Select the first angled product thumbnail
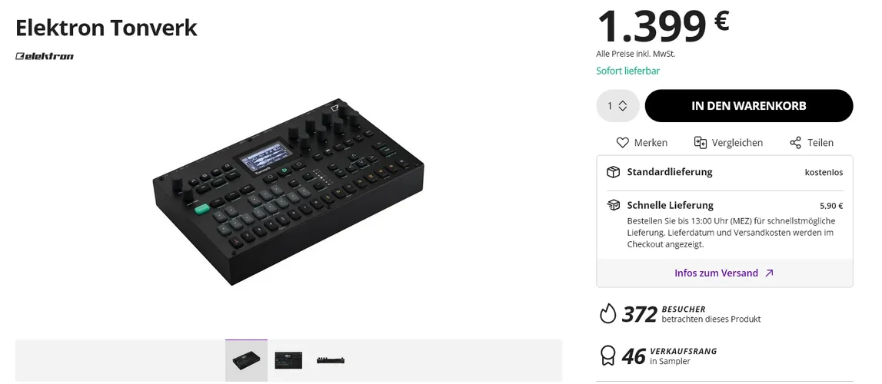The height and width of the screenshot is (384, 882). pyautogui.click(x=246, y=360)
